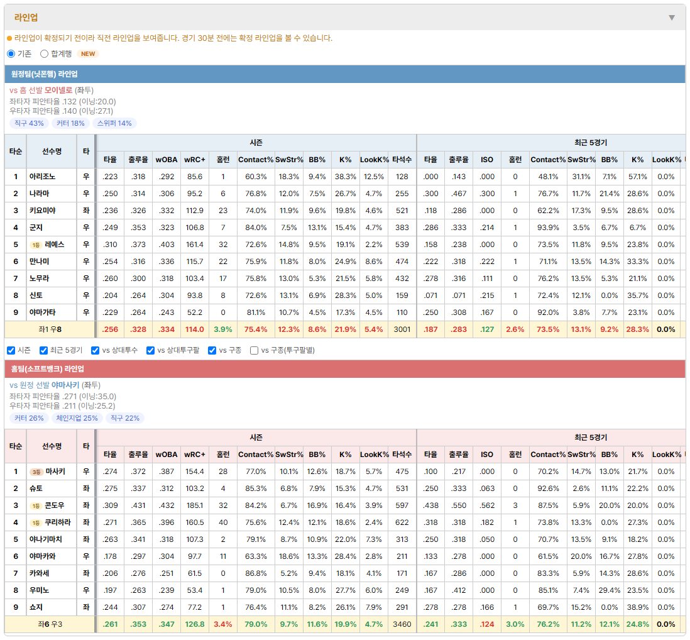This screenshot has height=640, width=690.
Task: Select the 기존 radio button
Action: pos(11,53)
